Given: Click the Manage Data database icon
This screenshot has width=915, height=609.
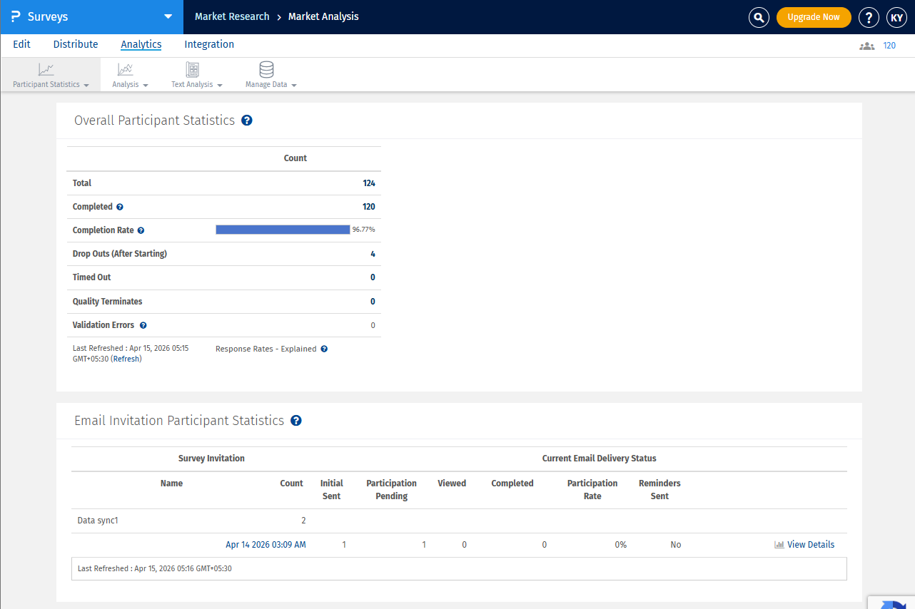Looking at the screenshot, I should click(x=266, y=70).
